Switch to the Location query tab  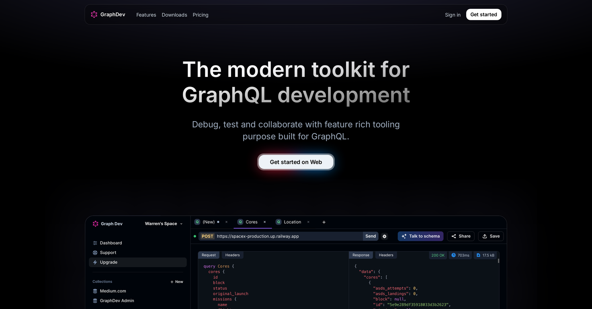pyautogui.click(x=292, y=222)
